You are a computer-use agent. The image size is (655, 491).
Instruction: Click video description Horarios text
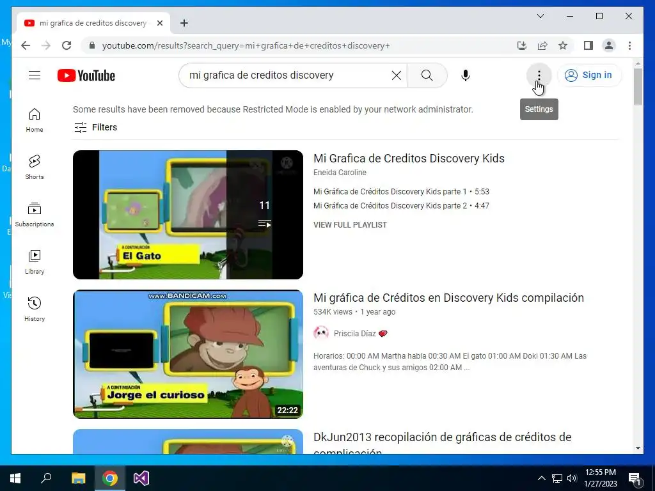point(450,362)
